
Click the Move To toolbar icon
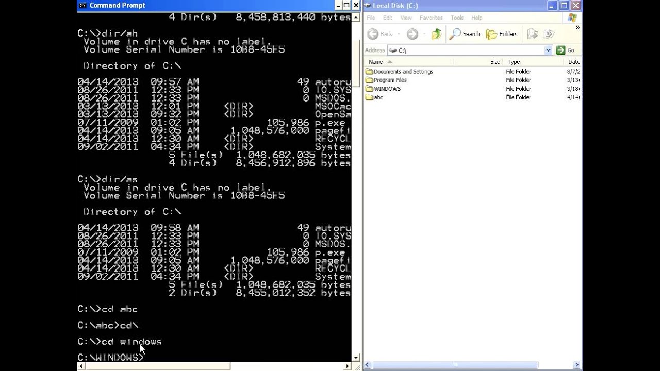click(x=533, y=34)
